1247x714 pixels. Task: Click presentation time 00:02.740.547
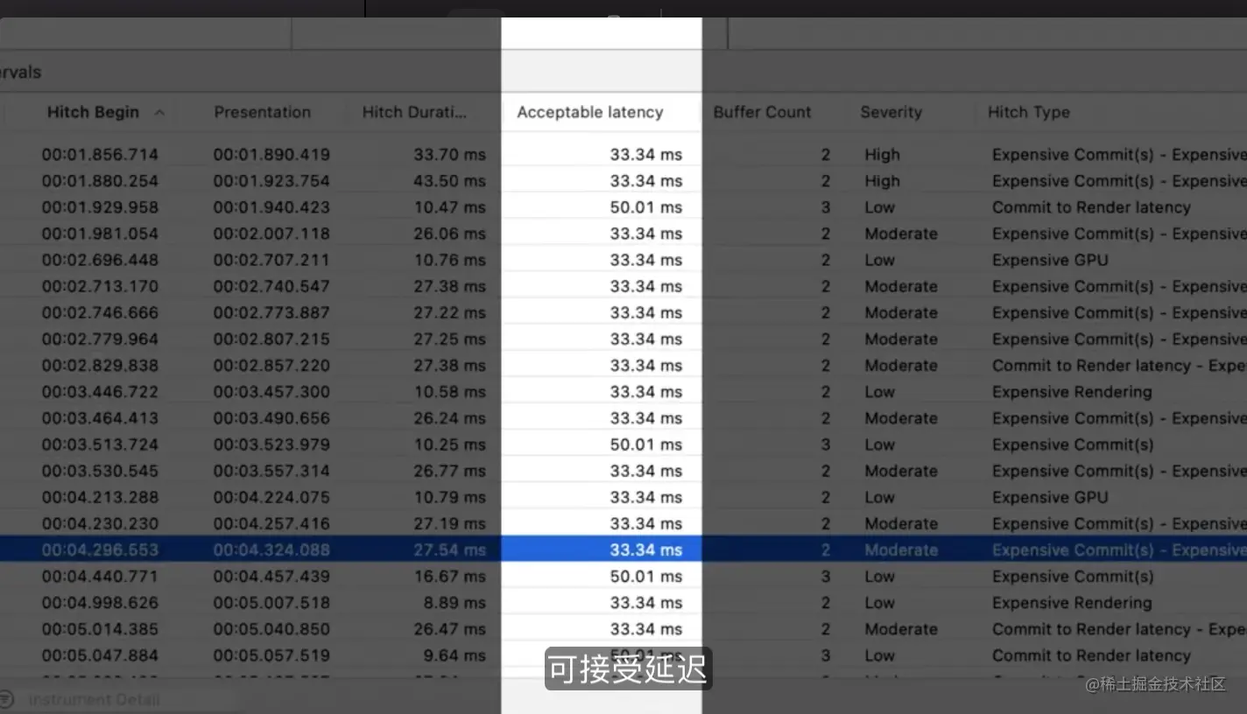tap(271, 286)
